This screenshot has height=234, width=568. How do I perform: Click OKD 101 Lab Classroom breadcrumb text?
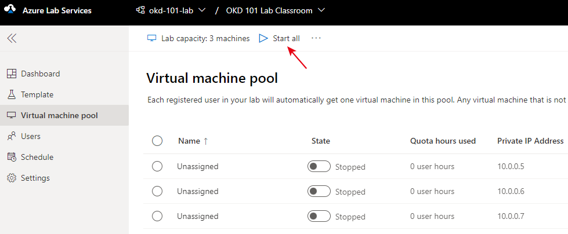[x=269, y=10]
